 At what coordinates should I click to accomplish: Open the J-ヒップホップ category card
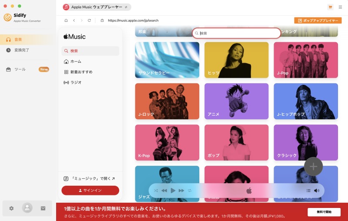(306, 101)
